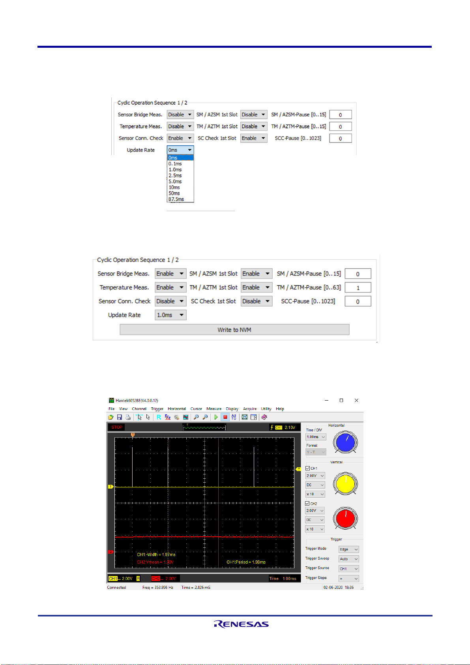Open the Measure menu
This screenshot has width=470, height=665.
(214, 409)
